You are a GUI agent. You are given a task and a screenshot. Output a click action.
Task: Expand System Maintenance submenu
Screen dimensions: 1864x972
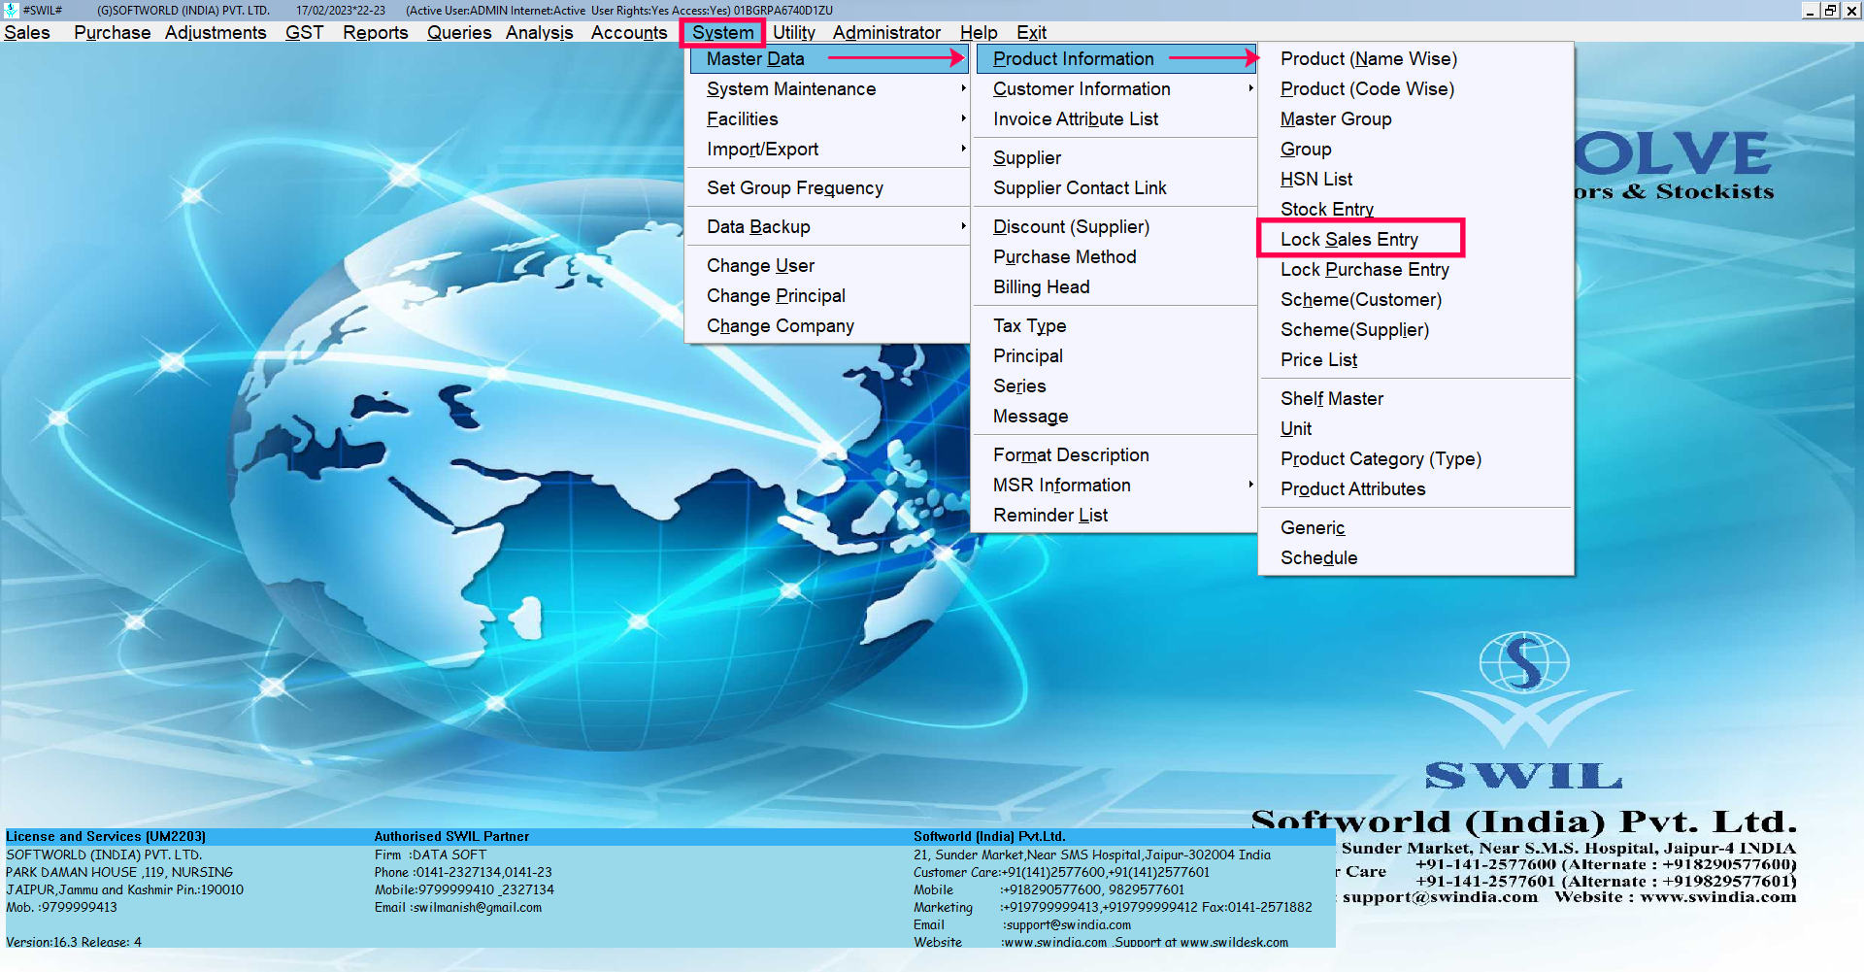(828, 88)
